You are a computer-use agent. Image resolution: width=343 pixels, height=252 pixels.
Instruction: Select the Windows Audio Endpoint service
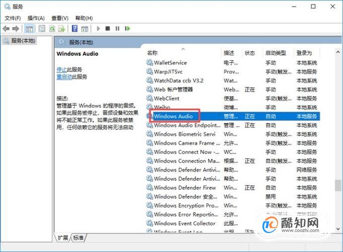coord(233,125)
